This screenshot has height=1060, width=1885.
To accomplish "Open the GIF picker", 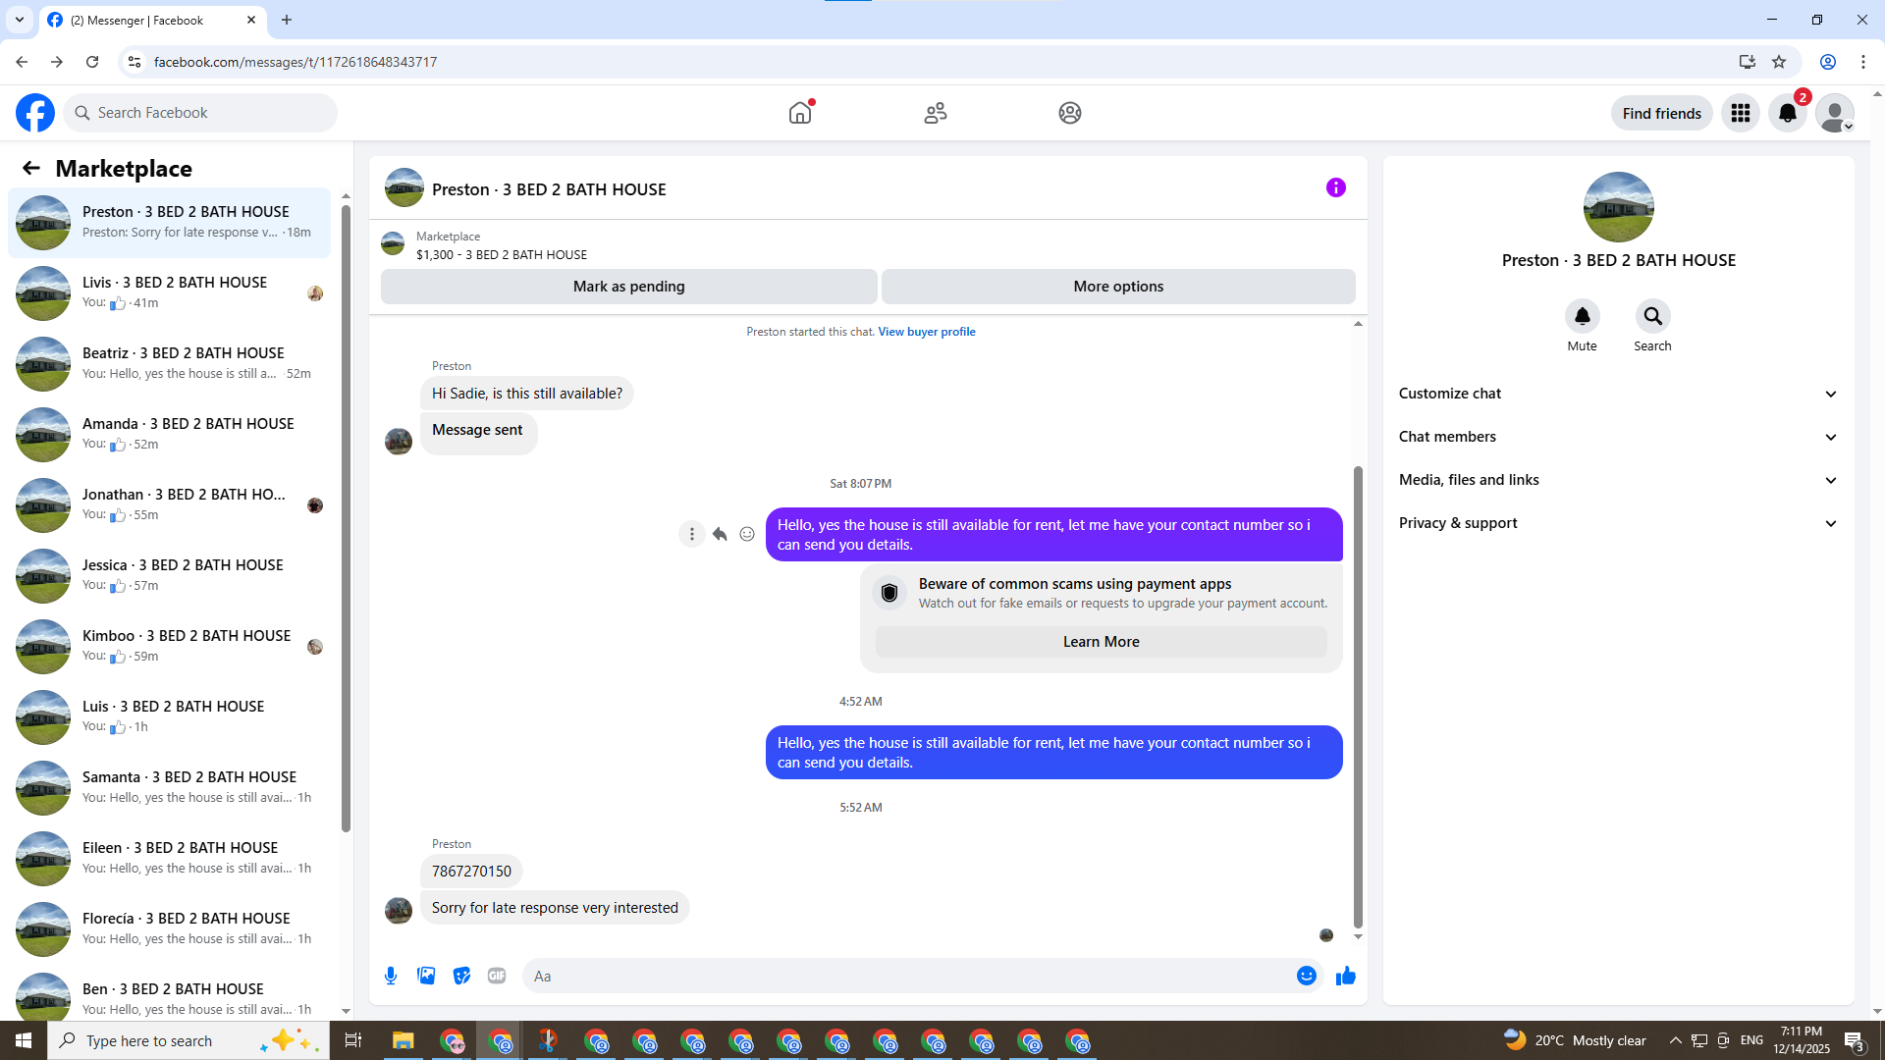I will tap(497, 976).
